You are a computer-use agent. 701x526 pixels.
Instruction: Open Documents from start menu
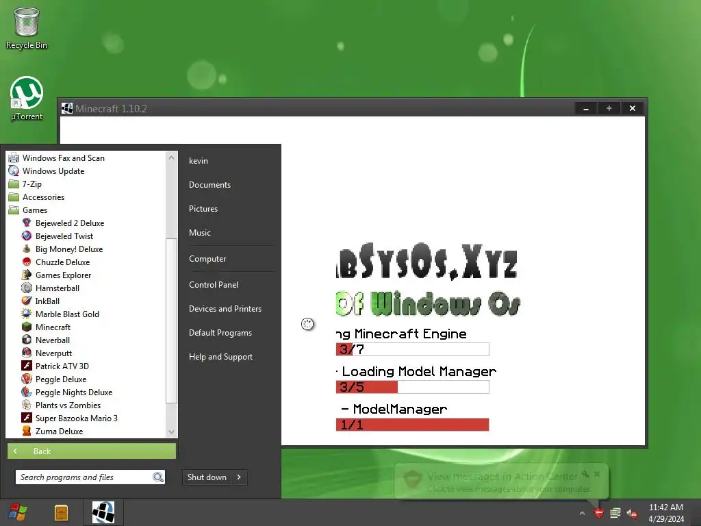point(209,185)
